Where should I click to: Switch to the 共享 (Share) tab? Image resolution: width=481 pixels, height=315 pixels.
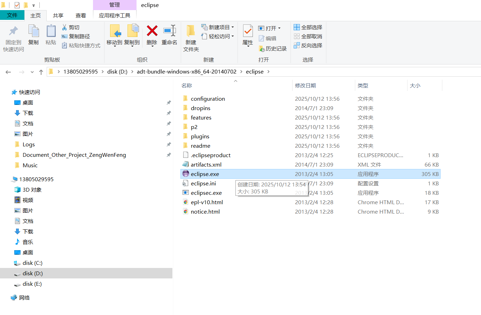(58, 15)
